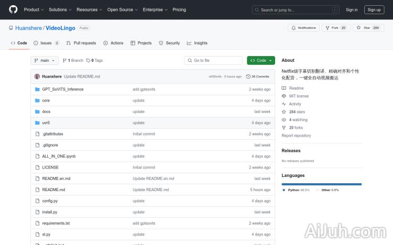Click the Star icon button
The height and width of the screenshot is (245, 393).
pos(359,28)
